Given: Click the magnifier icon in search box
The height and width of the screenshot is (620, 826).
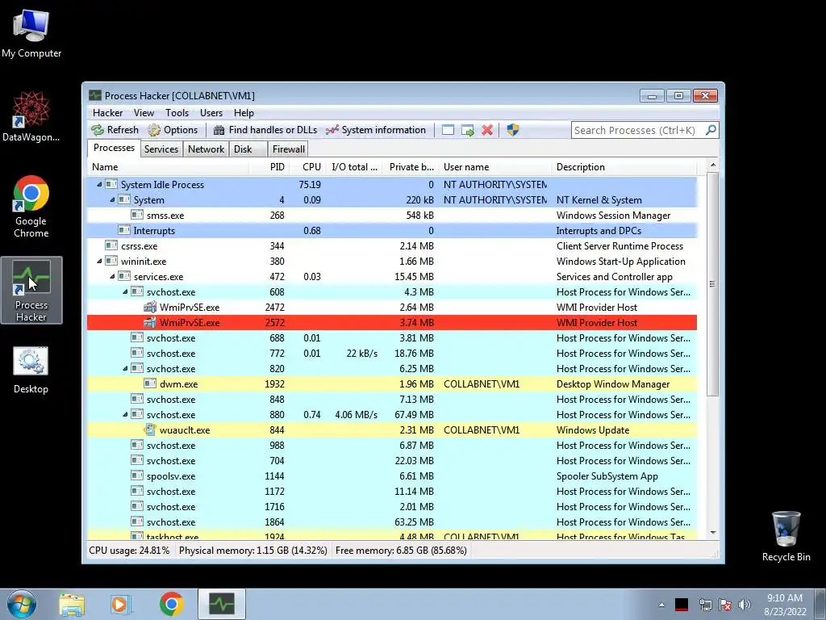Looking at the screenshot, I should coord(711,130).
